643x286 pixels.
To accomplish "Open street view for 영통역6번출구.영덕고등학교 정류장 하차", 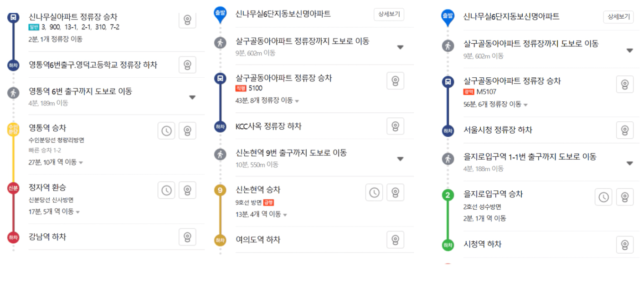I will point(187,65).
